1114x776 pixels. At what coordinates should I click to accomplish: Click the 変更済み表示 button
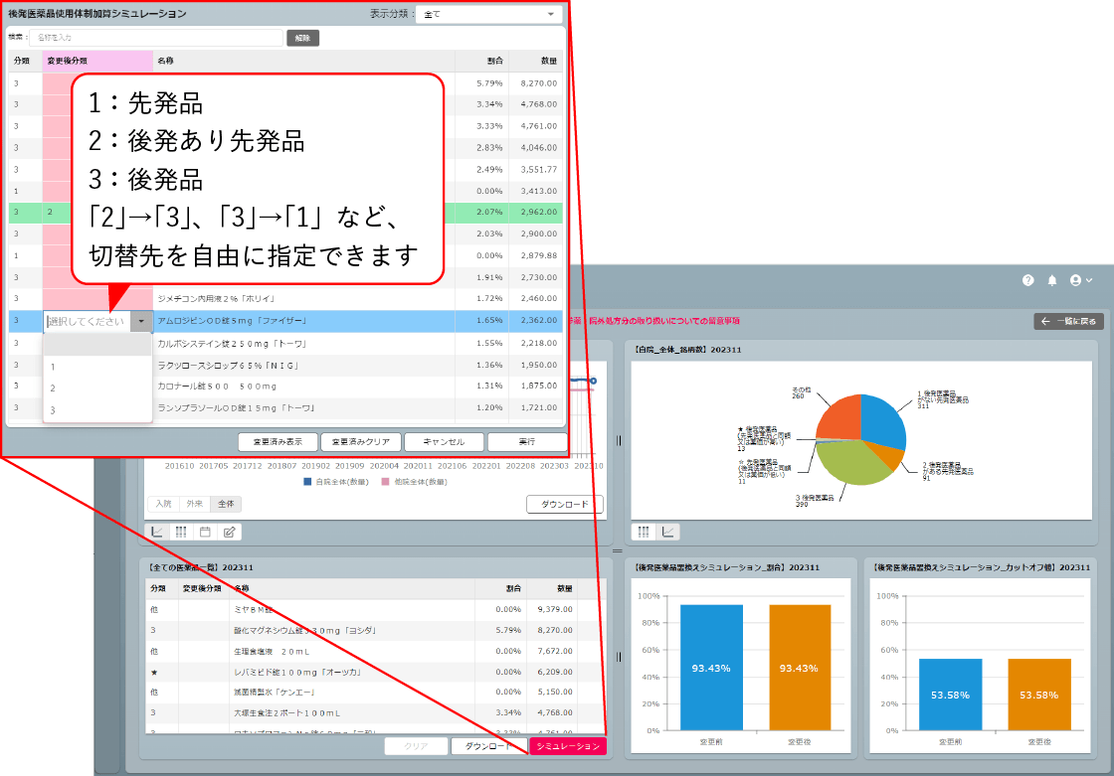tap(278, 441)
